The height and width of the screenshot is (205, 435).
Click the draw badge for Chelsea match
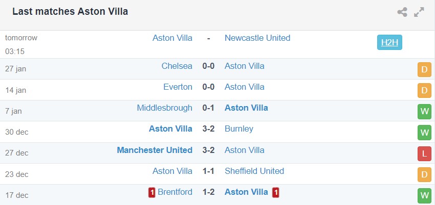pos(424,70)
